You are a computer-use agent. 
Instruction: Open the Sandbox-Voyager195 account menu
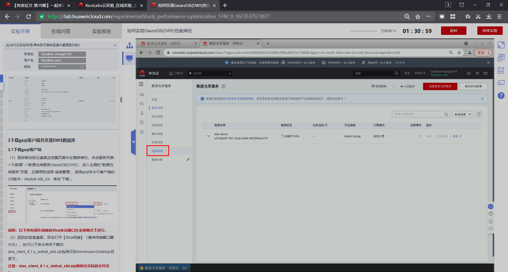point(444,73)
